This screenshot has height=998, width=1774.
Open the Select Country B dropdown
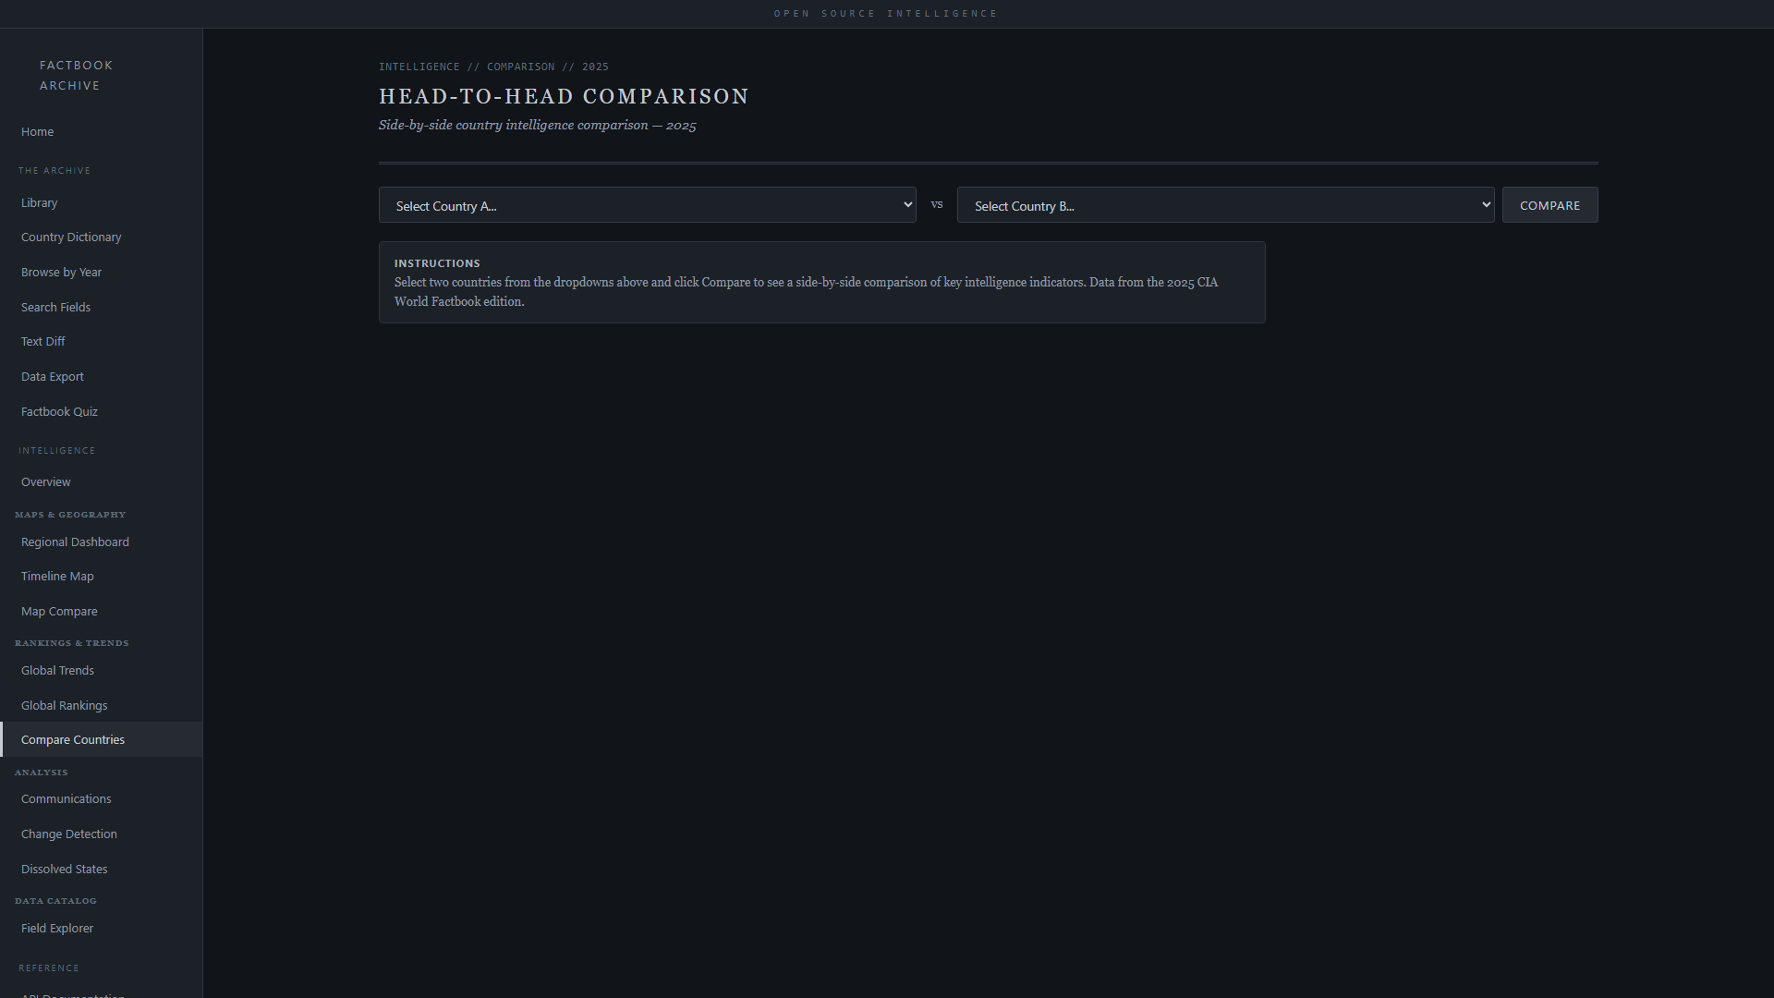click(1225, 205)
